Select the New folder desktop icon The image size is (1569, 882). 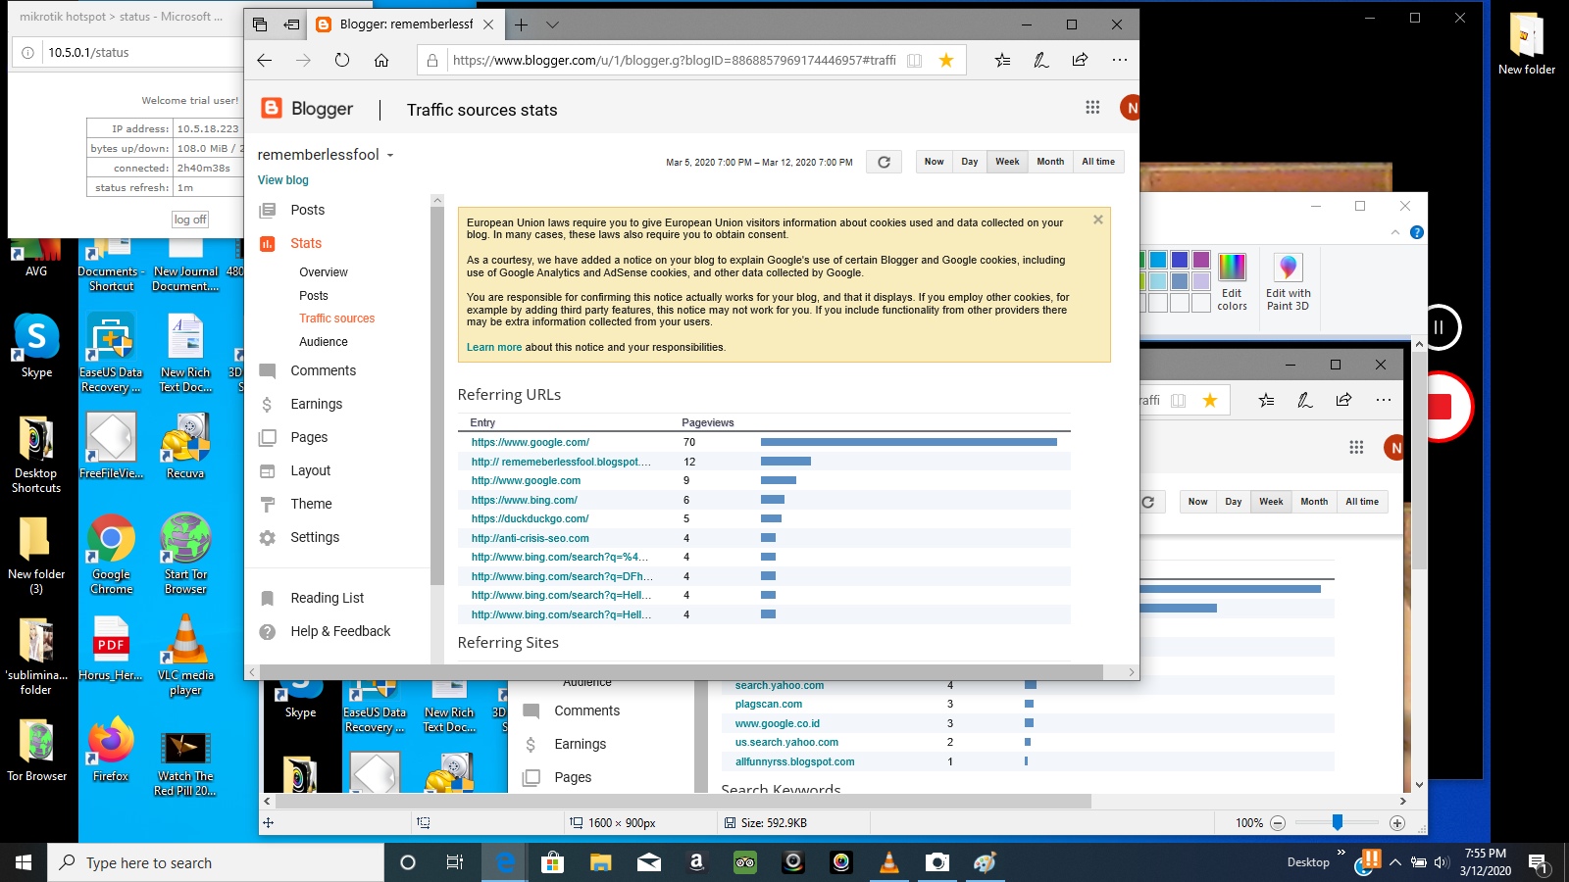pyautogui.click(x=1526, y=43)
